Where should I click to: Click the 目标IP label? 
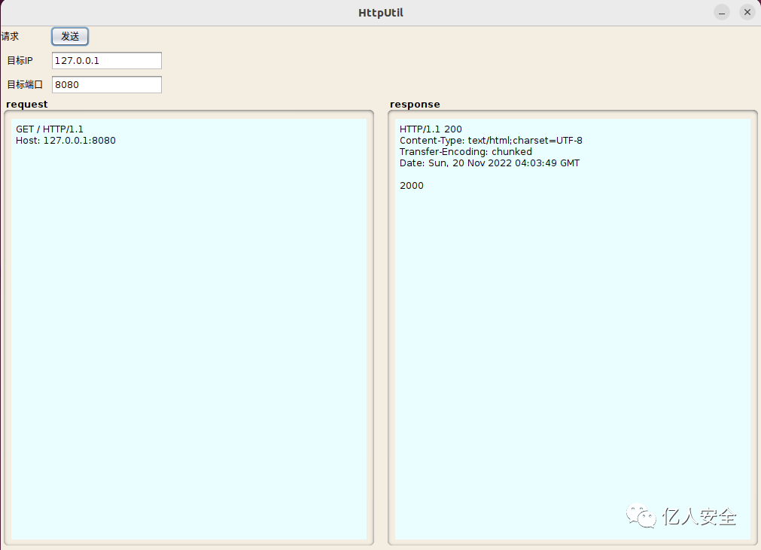(x=20, y=61)
